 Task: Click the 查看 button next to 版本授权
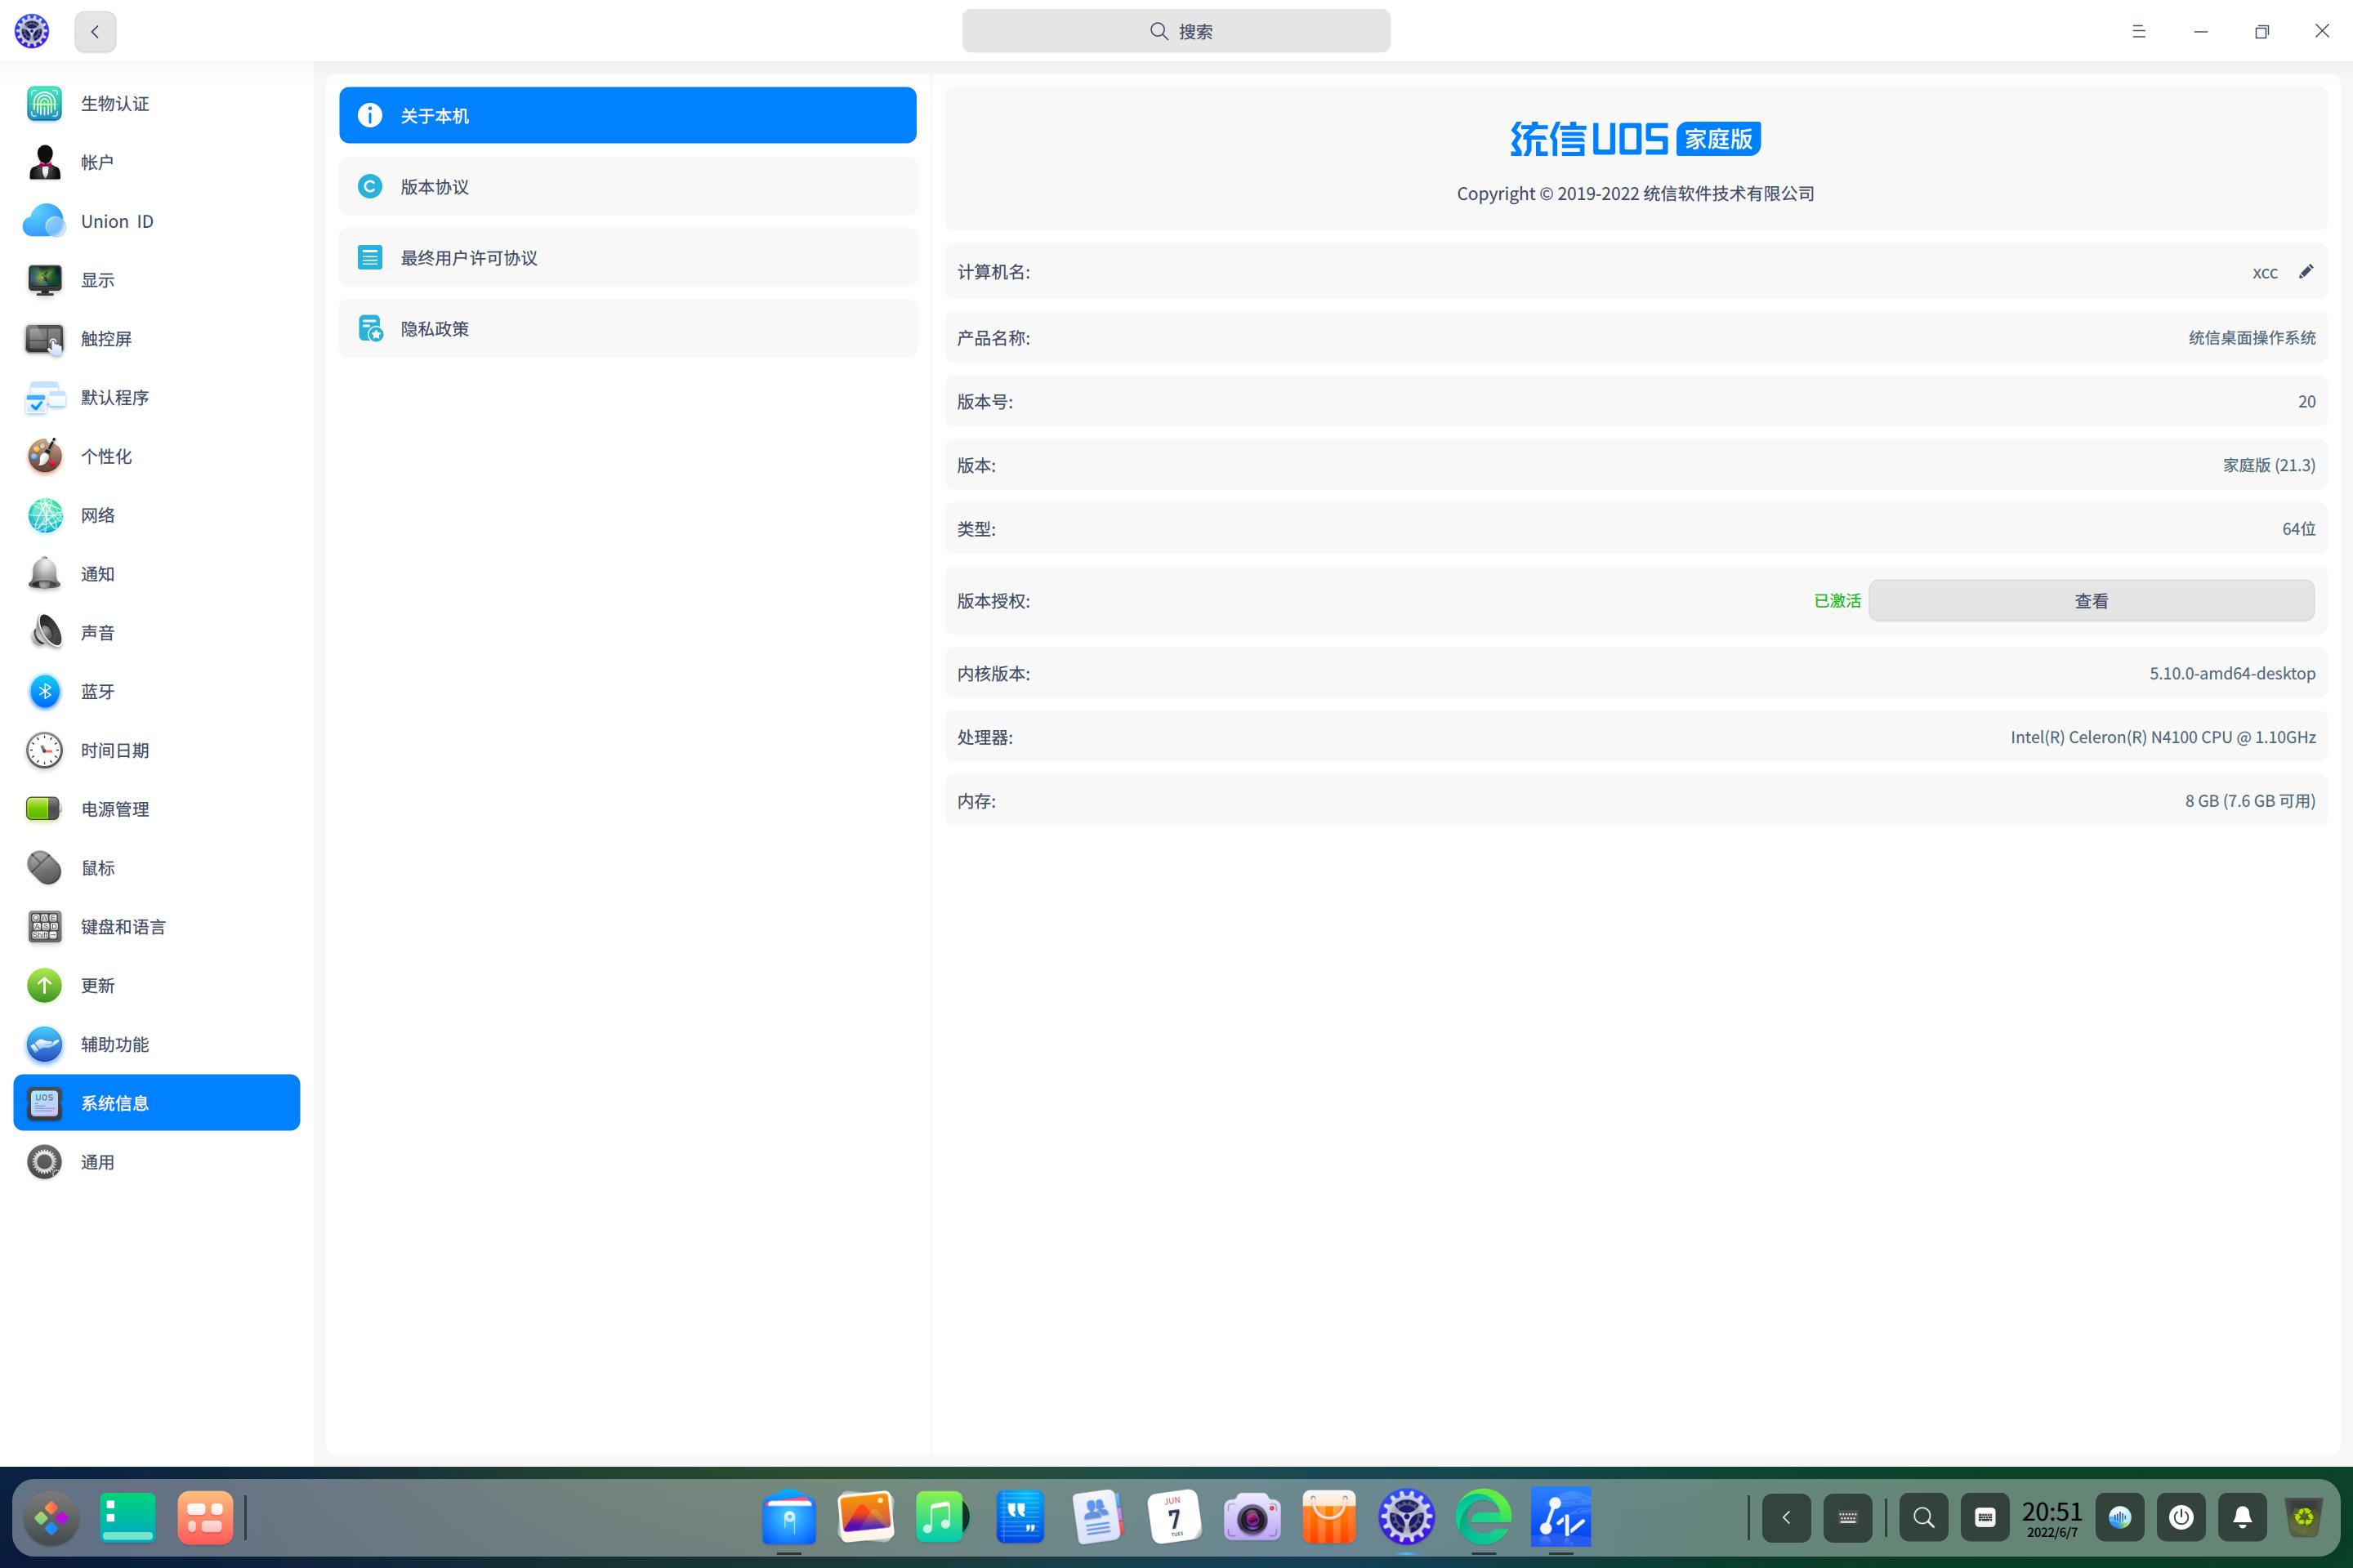pyautogui.click(x=2092, y=600)
